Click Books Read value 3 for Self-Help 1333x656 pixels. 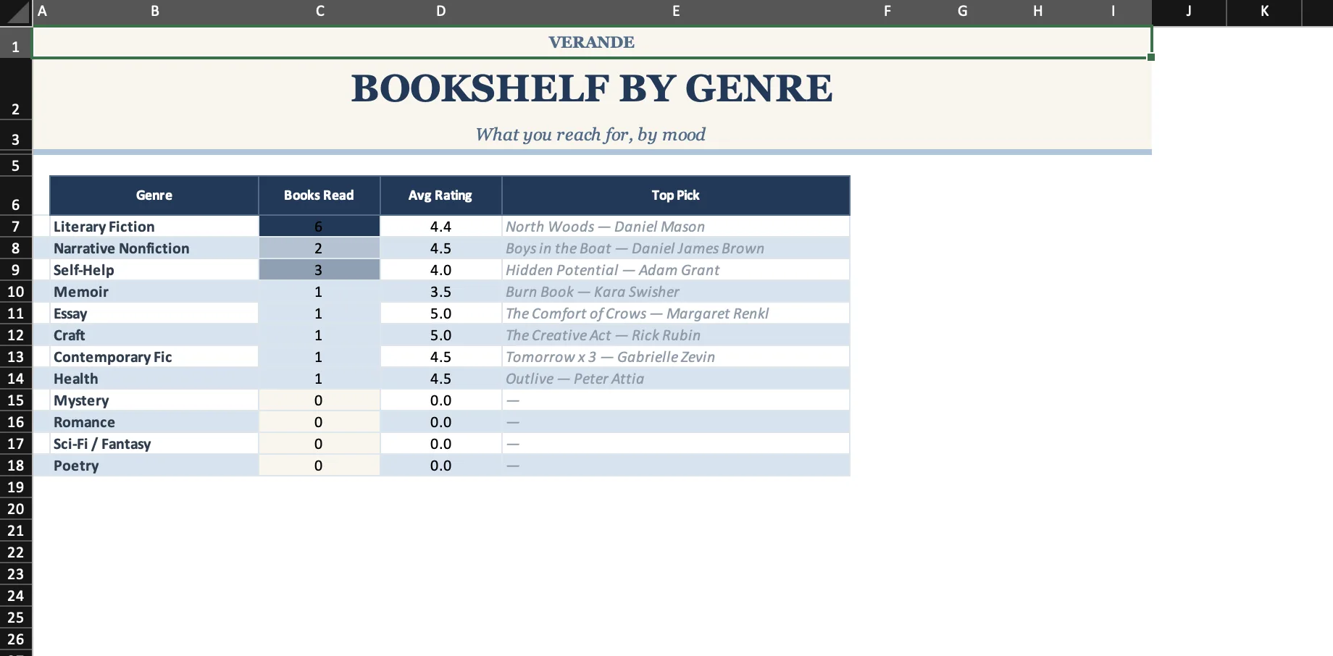point(319,270)
